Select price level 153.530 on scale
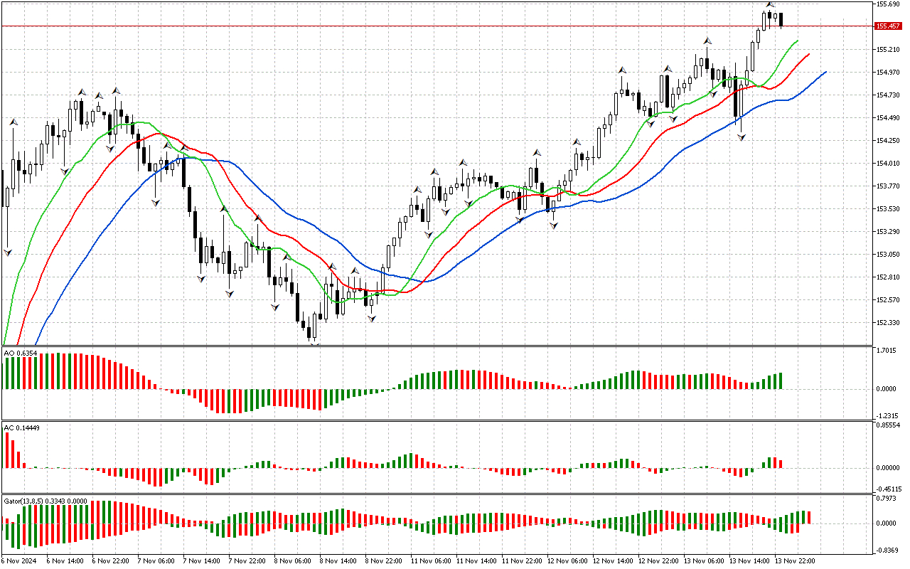 coord(887,209)
